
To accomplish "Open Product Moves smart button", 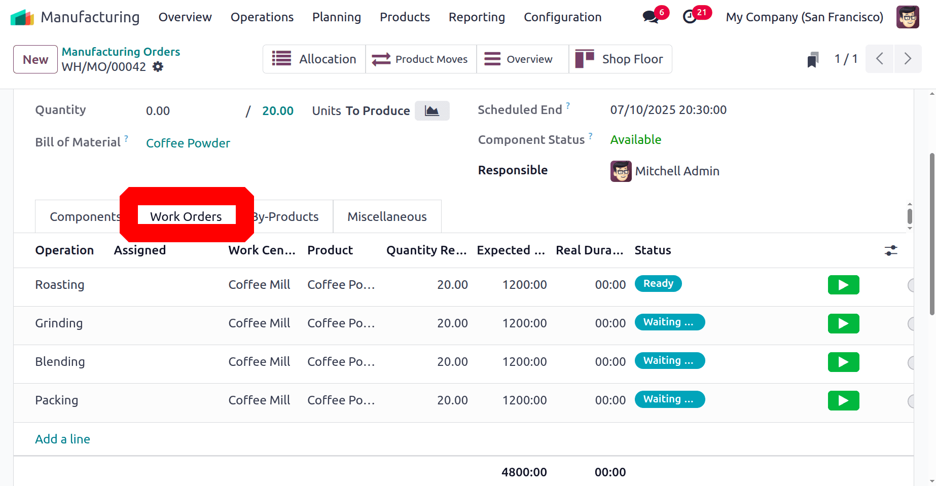I will tap(421, 59).
